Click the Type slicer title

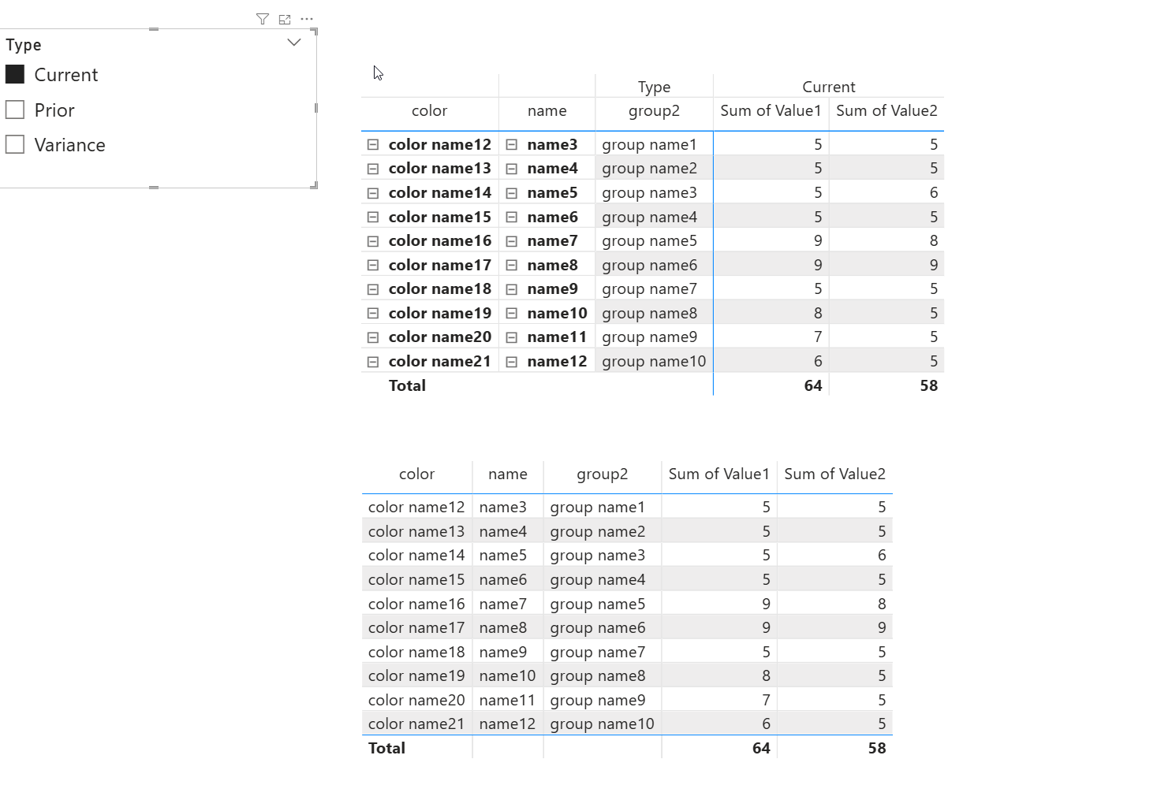[x=24, y=45]
